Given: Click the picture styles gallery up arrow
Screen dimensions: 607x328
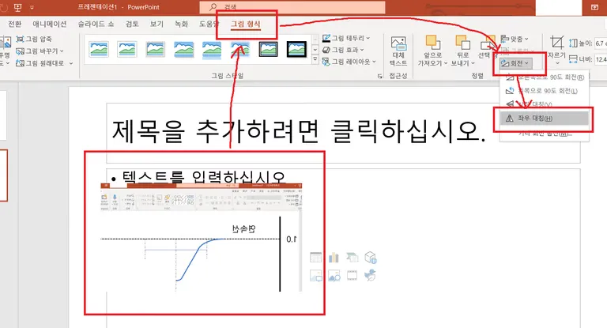Looking at the screenshot, I should (315, 40).
